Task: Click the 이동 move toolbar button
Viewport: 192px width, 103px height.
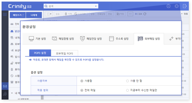Action: pos(120,14)
